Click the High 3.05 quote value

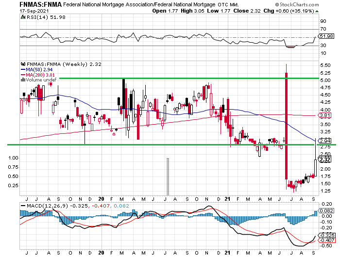[x=192, y=11]
